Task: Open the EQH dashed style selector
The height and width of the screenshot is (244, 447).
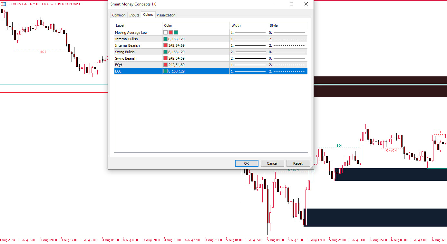Action: [x=287, y=65]
